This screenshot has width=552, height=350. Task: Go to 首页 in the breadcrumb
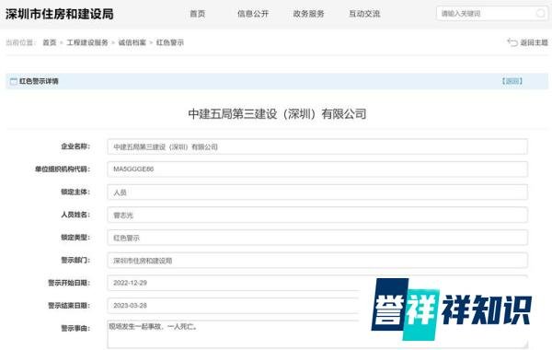point(50,42)
